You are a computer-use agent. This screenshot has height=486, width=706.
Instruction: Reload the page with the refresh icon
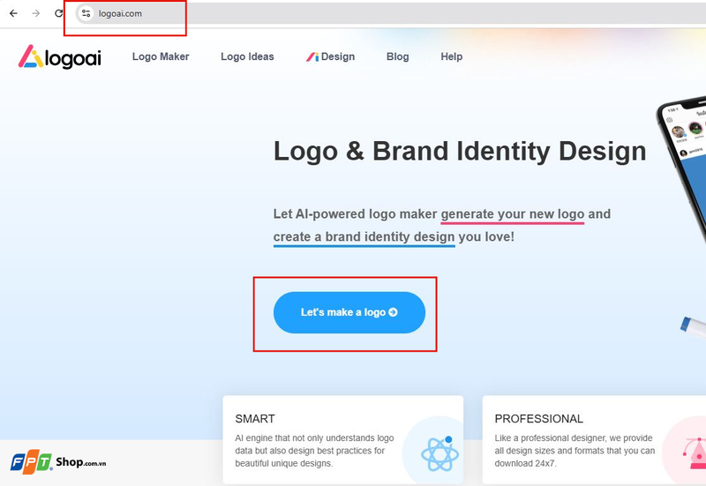tap(58, 13)
